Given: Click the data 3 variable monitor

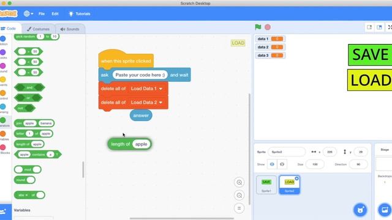Looking at the screenshot, I should point(270,56).
